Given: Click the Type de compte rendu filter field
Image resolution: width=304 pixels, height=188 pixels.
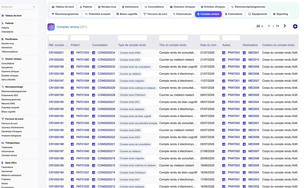Looking at the screenshot, I should [x=132, y=38].
